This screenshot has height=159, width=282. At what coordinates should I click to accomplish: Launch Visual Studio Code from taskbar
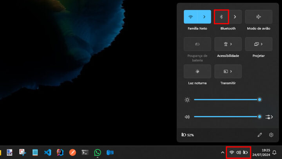click(48, 152)
